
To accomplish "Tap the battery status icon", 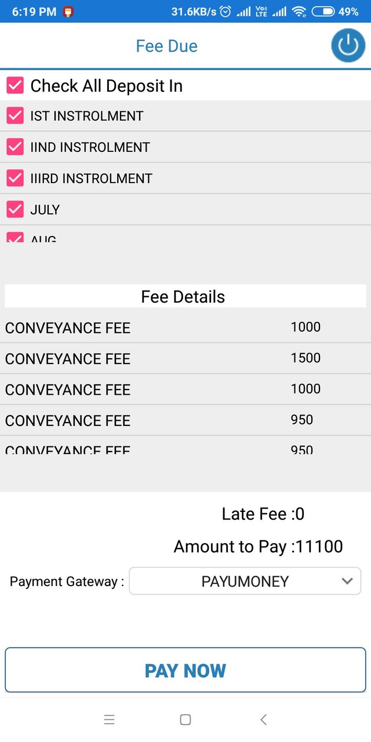I will point(323,12).
